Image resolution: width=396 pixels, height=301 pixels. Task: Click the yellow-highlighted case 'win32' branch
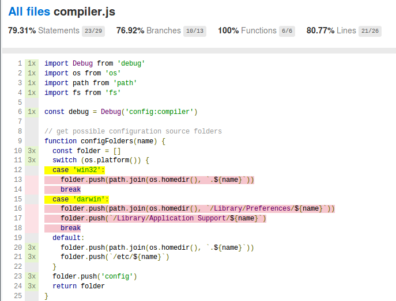(74, 170)
